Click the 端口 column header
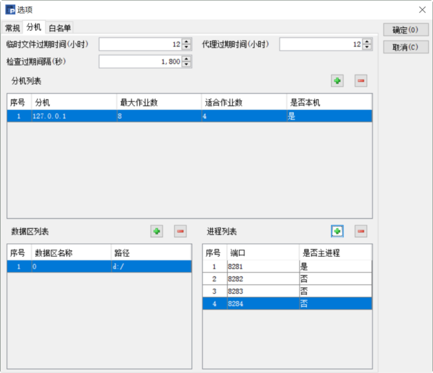Screen dimensions: 433x373 (263, 252)
